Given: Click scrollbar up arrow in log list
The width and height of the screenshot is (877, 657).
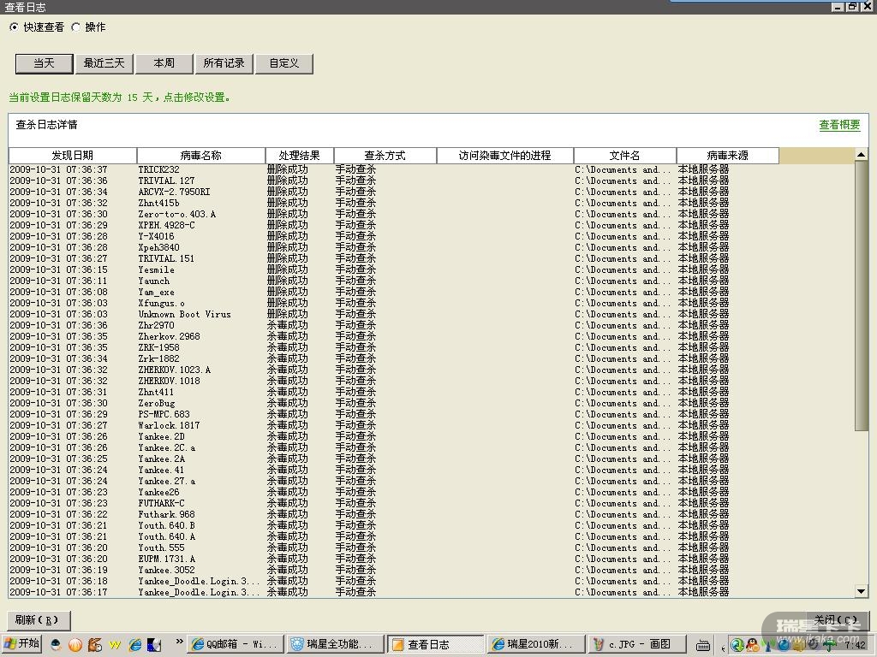Looking at the screenshot, I should pos(861,155).
